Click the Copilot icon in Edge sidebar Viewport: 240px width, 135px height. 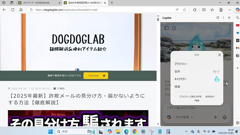[237, 10]
